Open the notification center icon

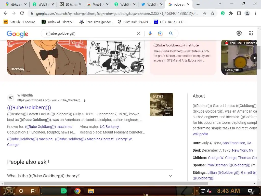tap(250, 191)
